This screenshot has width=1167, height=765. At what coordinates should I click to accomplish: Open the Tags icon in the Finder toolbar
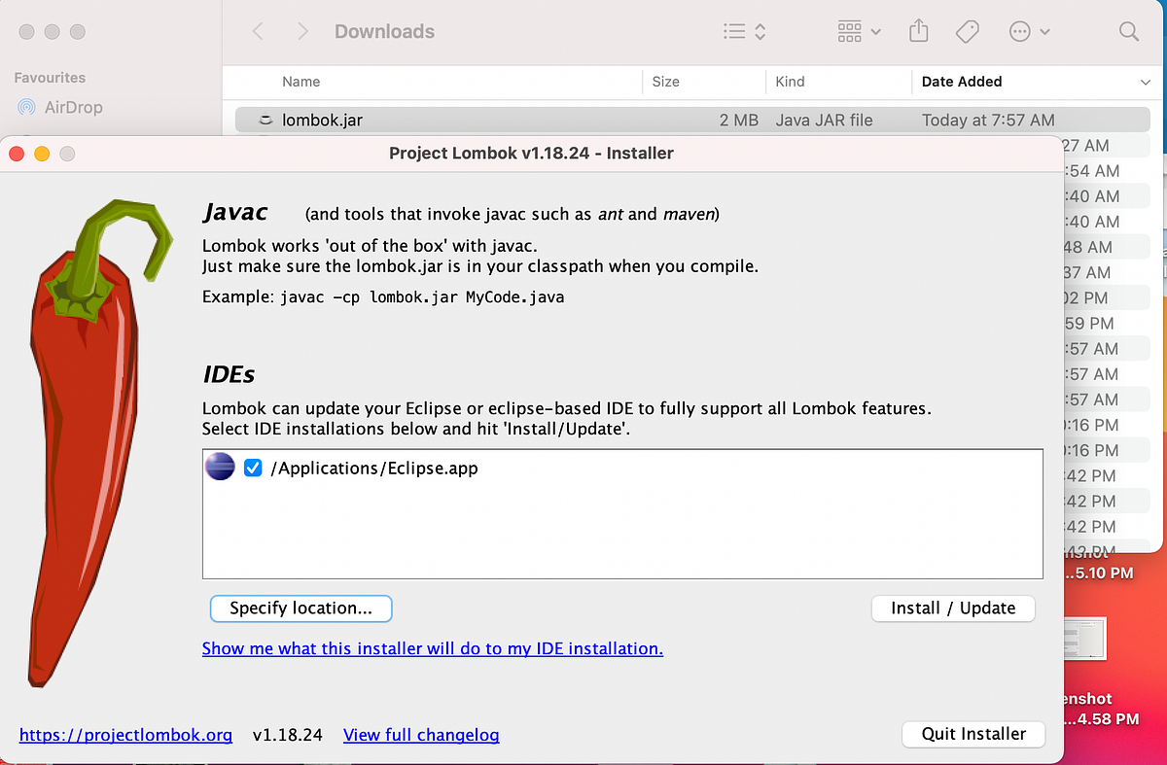pos(967,31)
